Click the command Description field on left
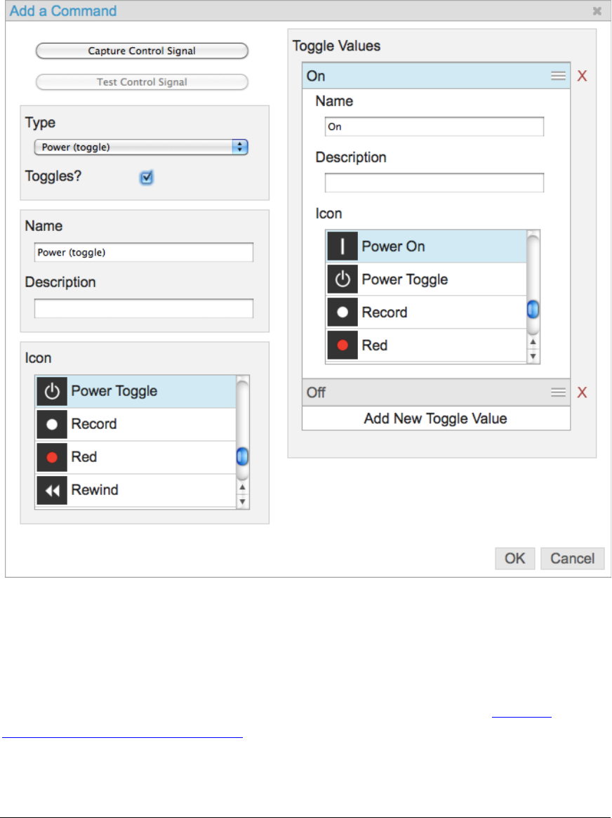The height and width of the screenshot is (818, 612). tap(144, 308)
